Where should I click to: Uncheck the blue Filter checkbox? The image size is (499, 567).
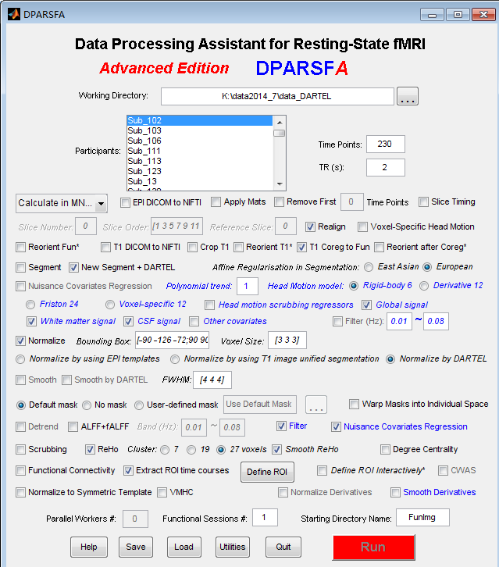(x=281, y=426)
